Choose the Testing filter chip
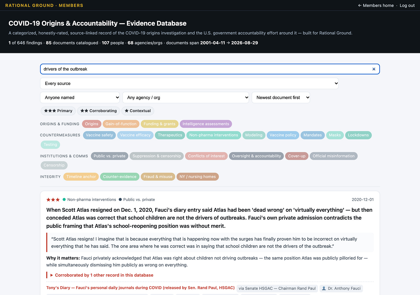 [50, 145]
